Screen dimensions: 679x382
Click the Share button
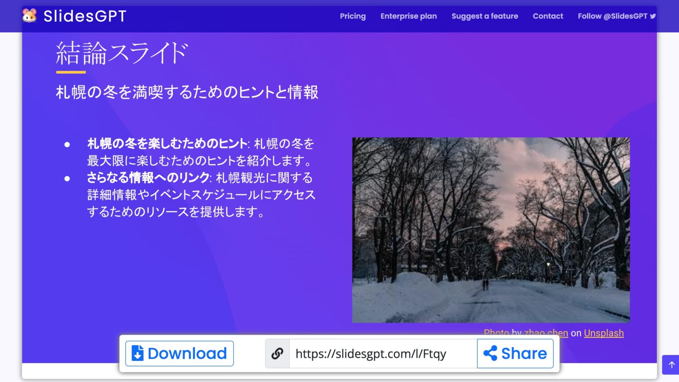(515, 353)
